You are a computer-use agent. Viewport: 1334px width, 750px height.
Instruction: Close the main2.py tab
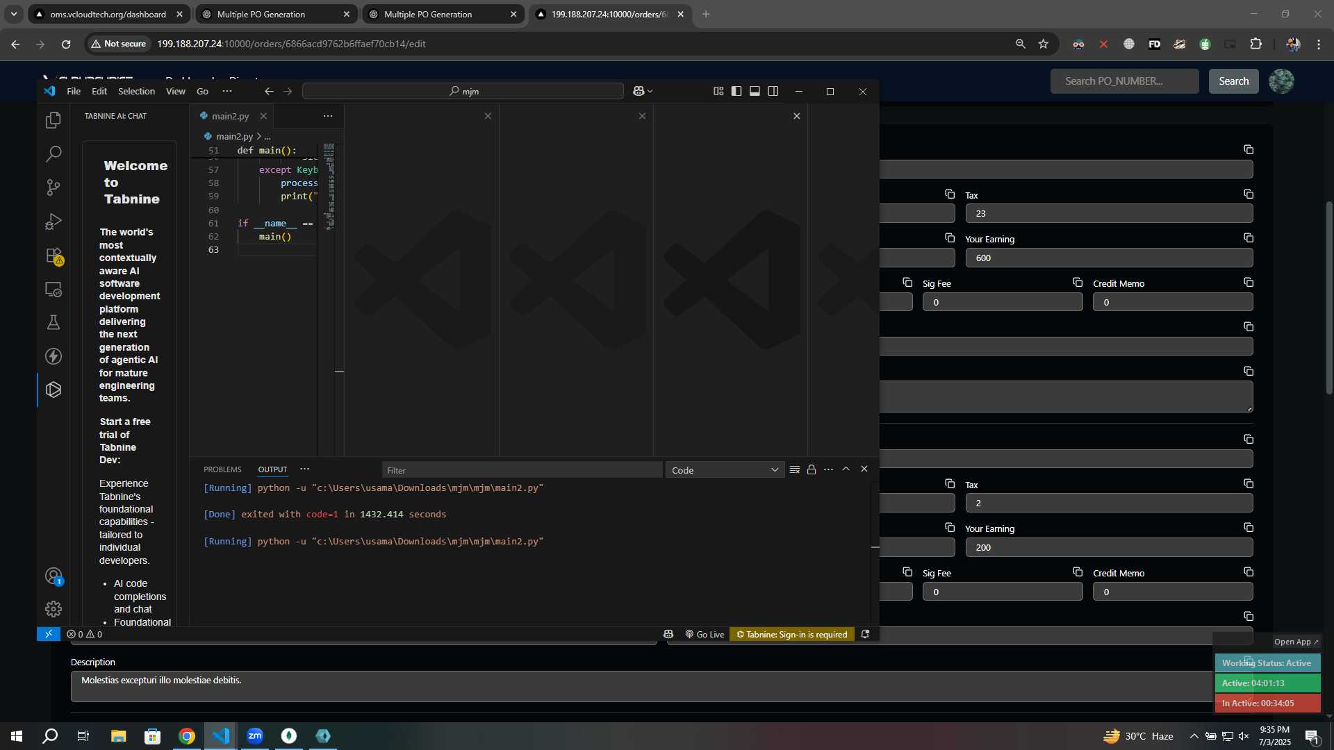click(263, 116)
